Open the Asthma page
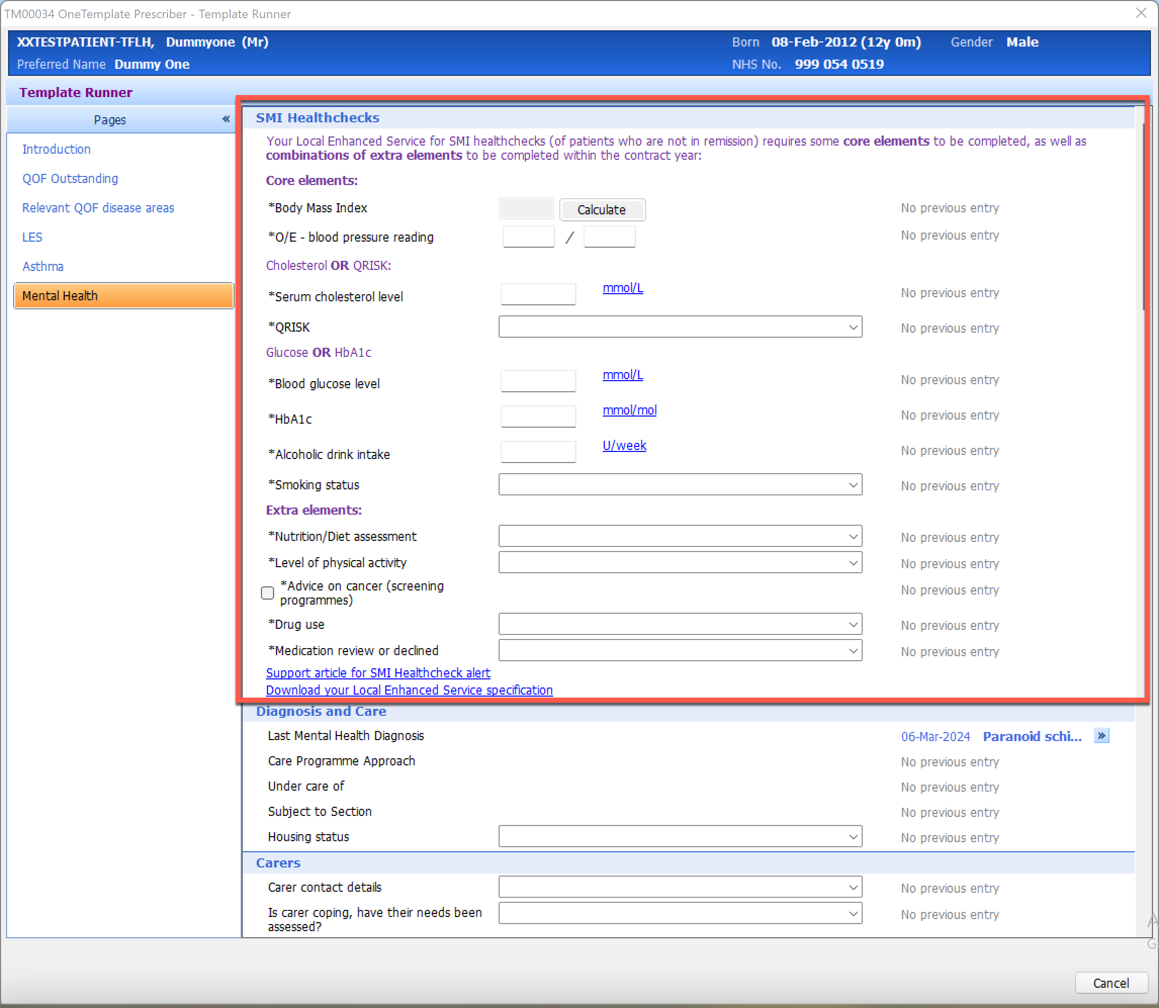The width and height of the screenshot is (1159, 1008). (x=43, y=266)
